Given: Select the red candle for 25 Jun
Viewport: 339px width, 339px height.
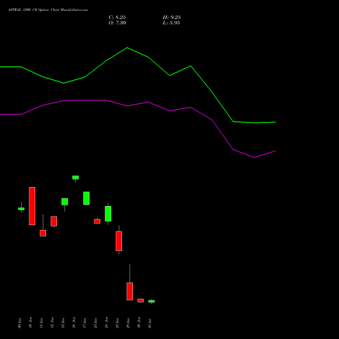Looking at the screenshot, I should 119,241.
